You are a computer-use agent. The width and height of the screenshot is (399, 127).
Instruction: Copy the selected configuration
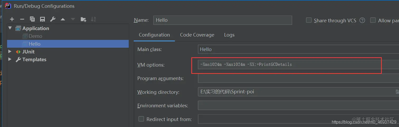tap(32, 19)
